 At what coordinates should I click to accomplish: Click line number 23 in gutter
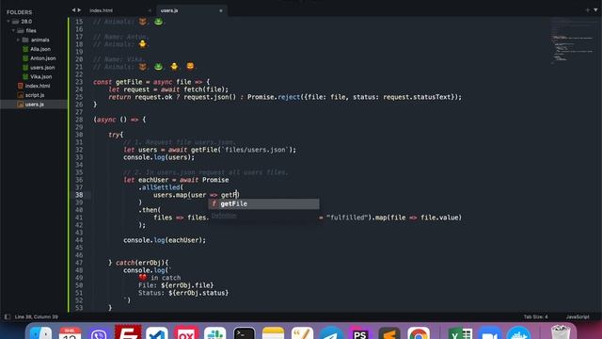click(79, 82)
